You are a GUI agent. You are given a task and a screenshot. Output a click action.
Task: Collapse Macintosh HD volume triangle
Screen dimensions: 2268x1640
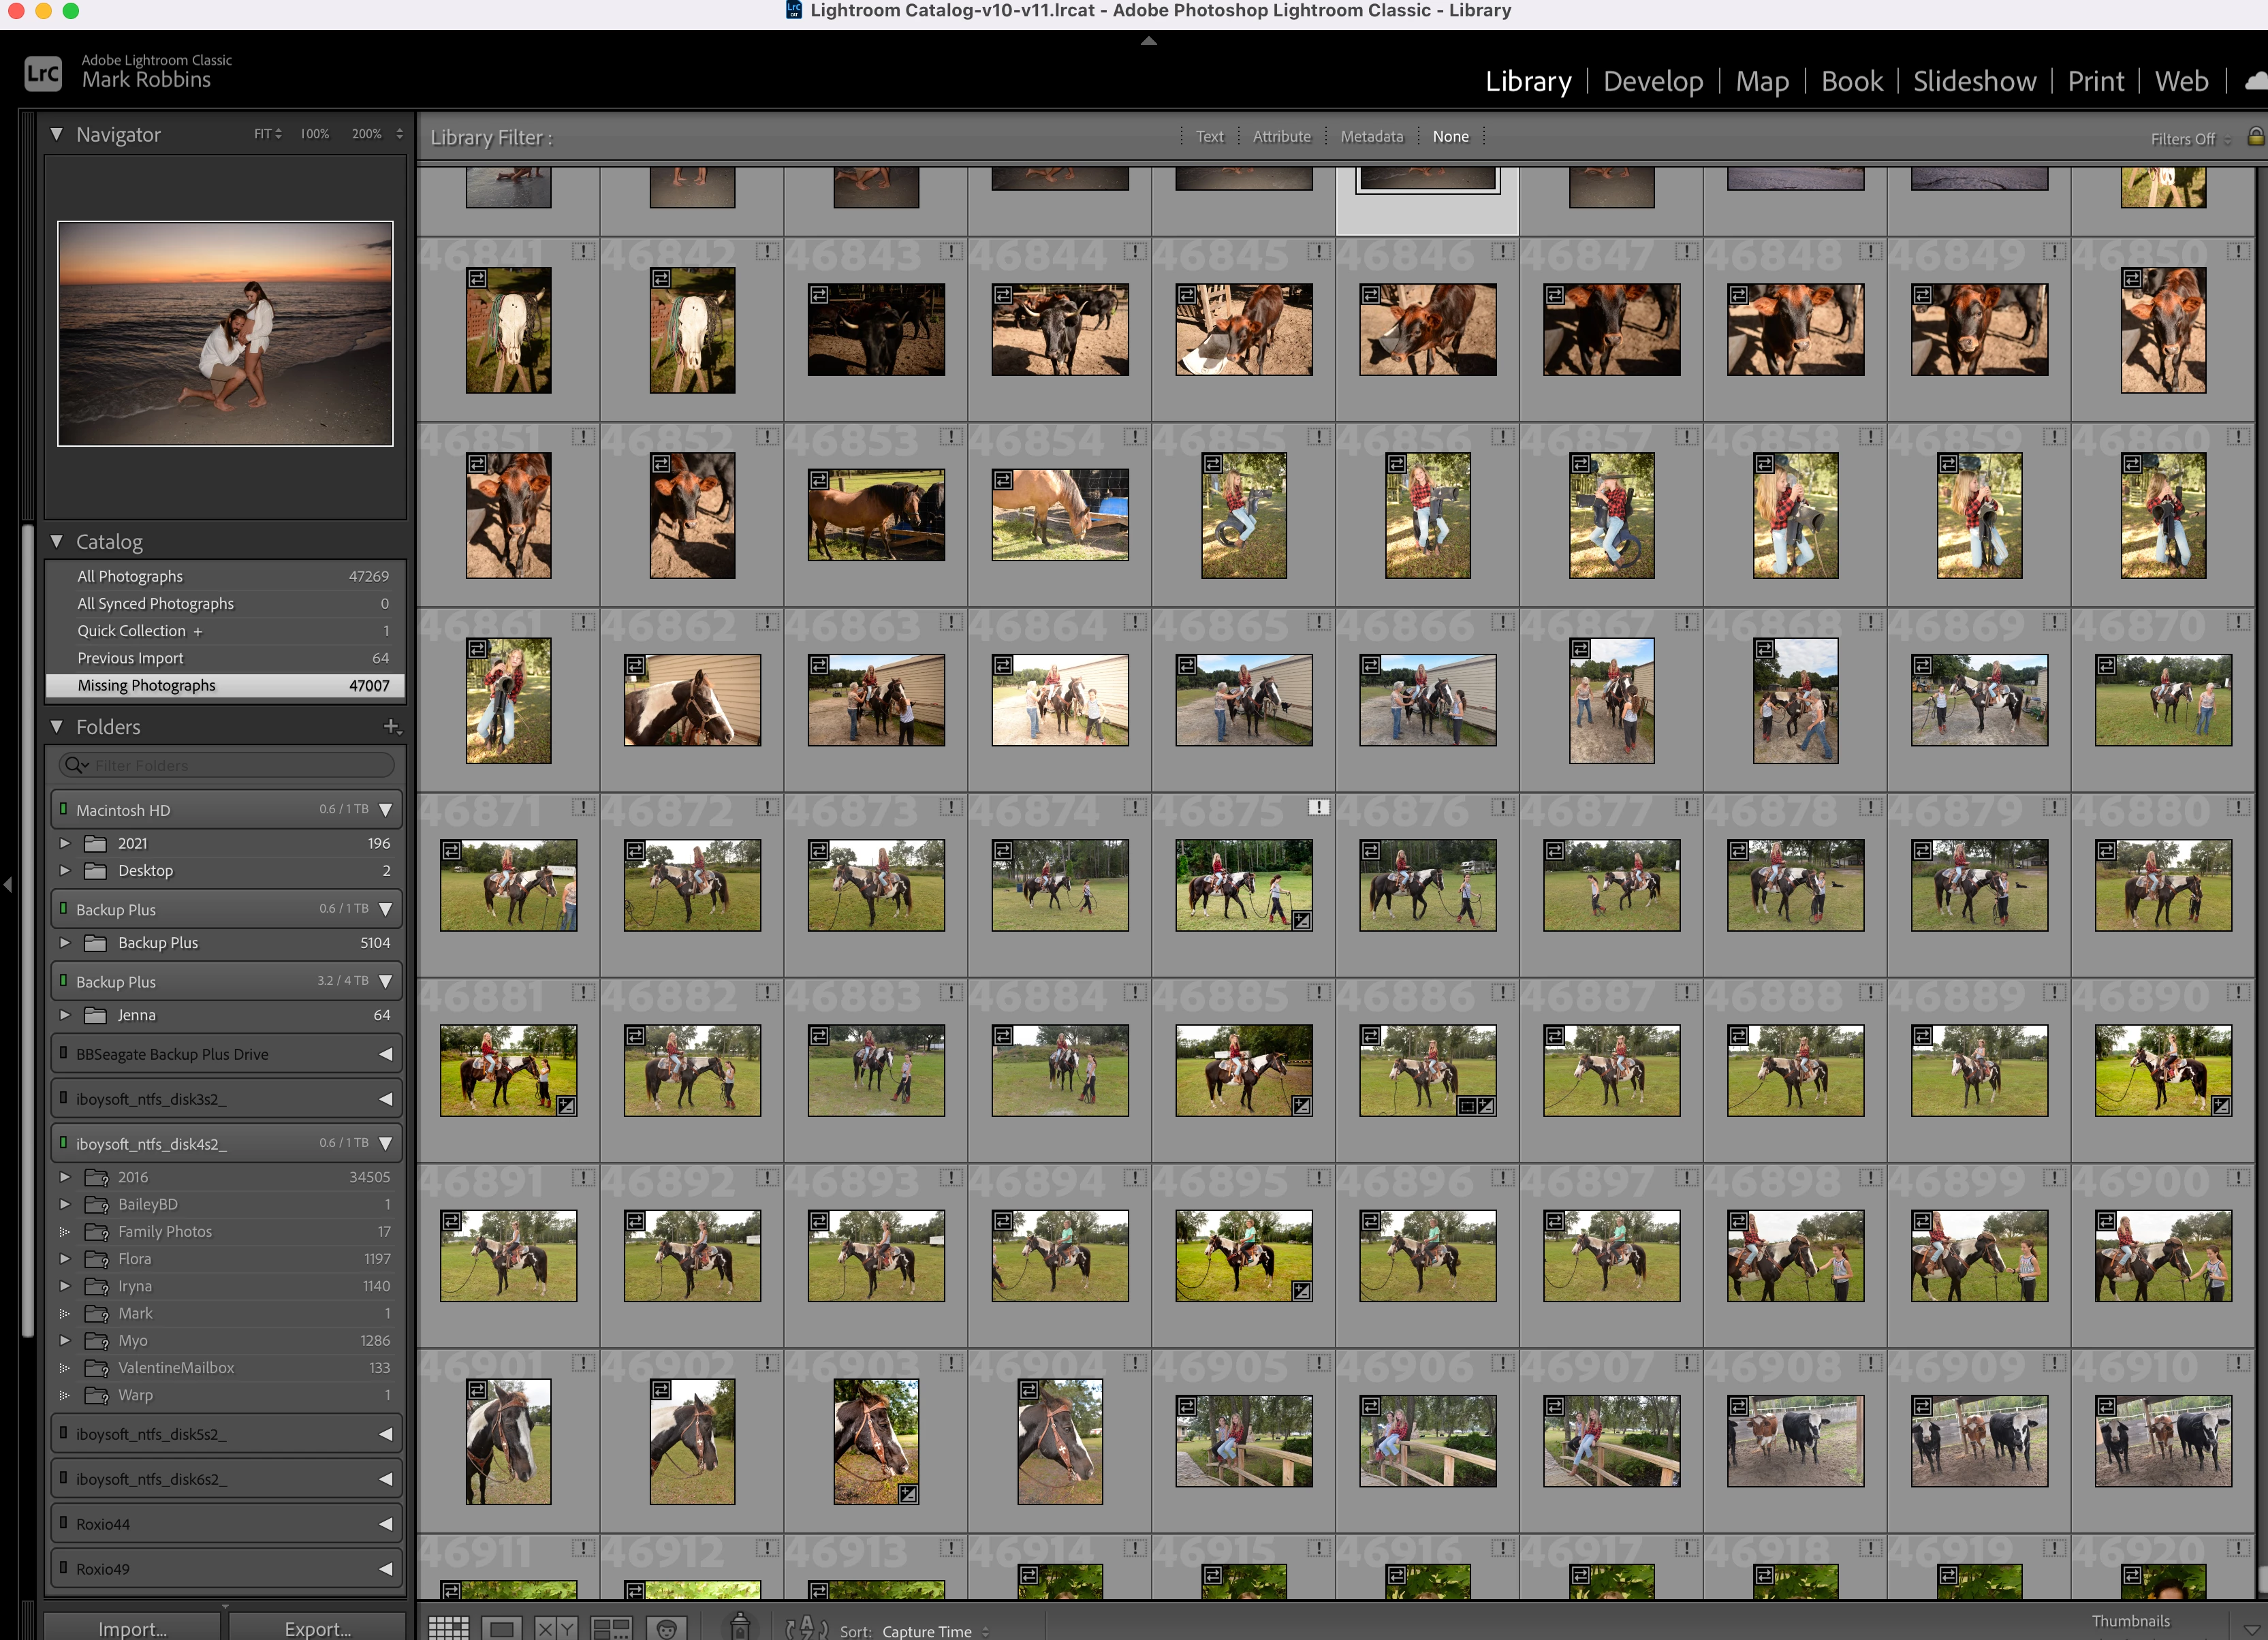point(386,810)
